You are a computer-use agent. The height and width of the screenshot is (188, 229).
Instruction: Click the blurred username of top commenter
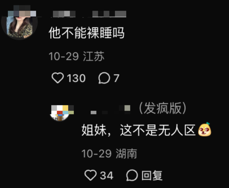click(89, 14)
